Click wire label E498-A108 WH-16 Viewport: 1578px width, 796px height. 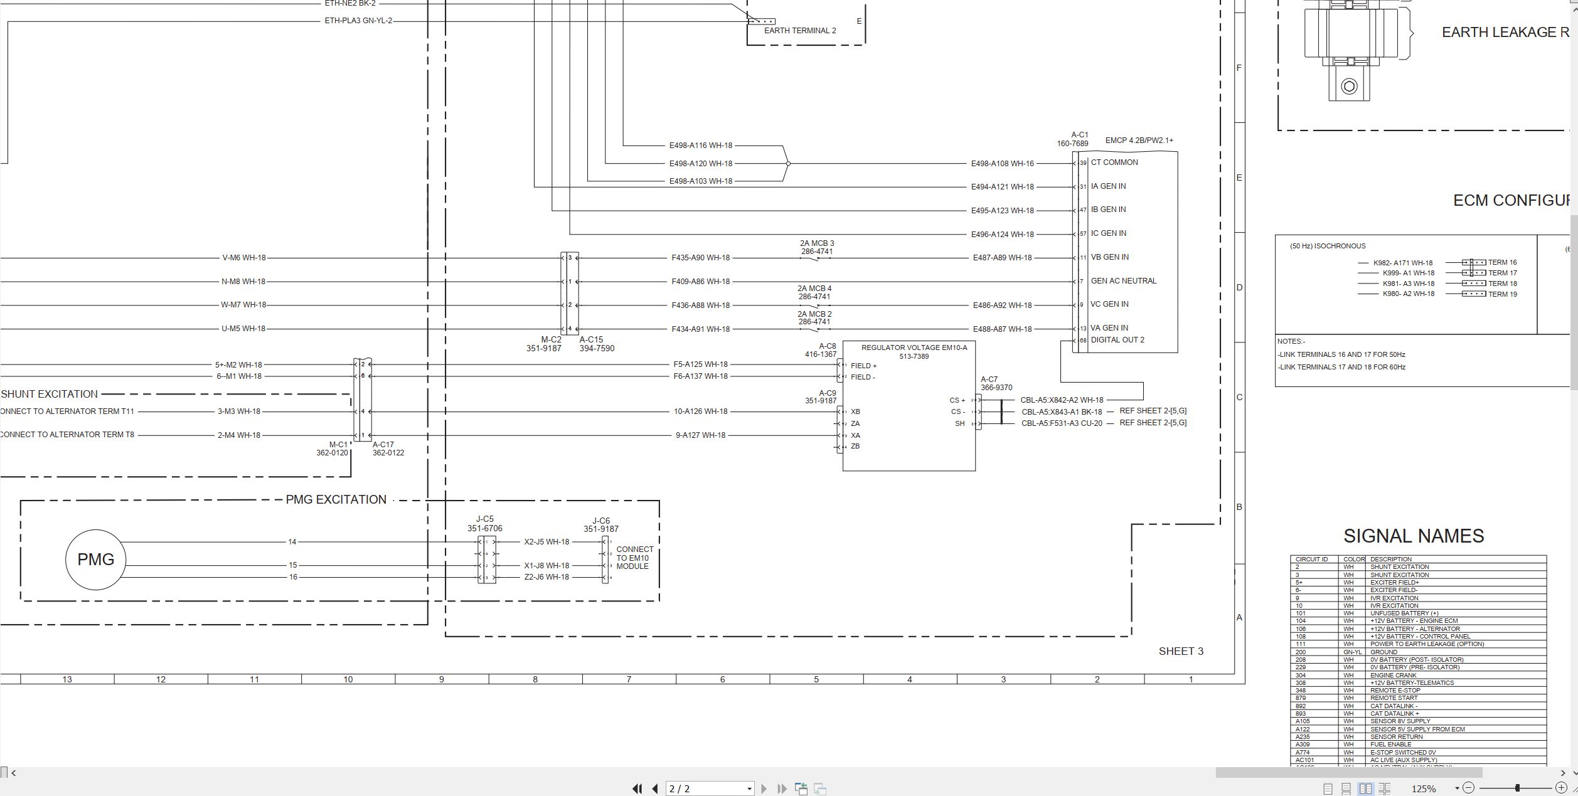1002,164
